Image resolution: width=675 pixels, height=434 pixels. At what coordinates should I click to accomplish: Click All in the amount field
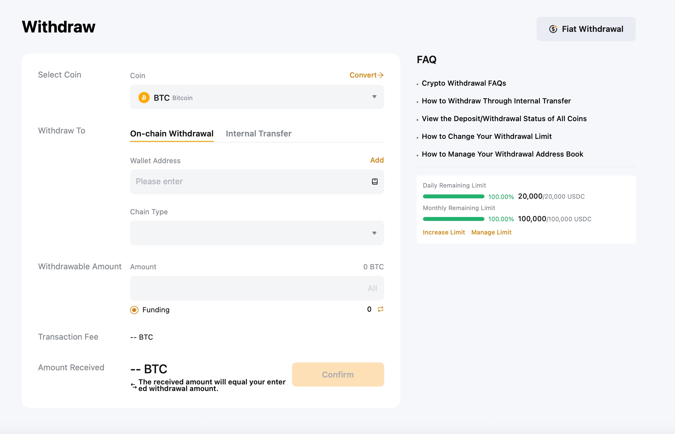[x=372, y=288]
